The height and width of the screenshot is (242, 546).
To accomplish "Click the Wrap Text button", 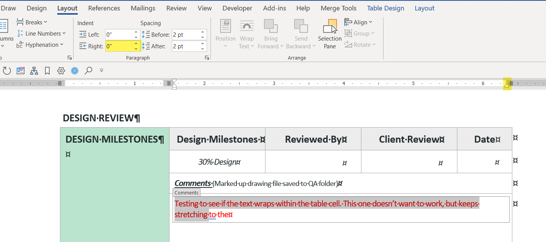I will click(x=246, y=34).
